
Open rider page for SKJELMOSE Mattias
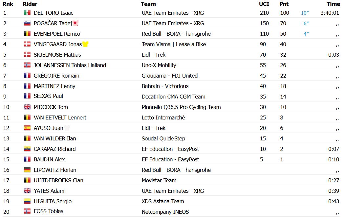pyautogui.click(x=57, y=55)
